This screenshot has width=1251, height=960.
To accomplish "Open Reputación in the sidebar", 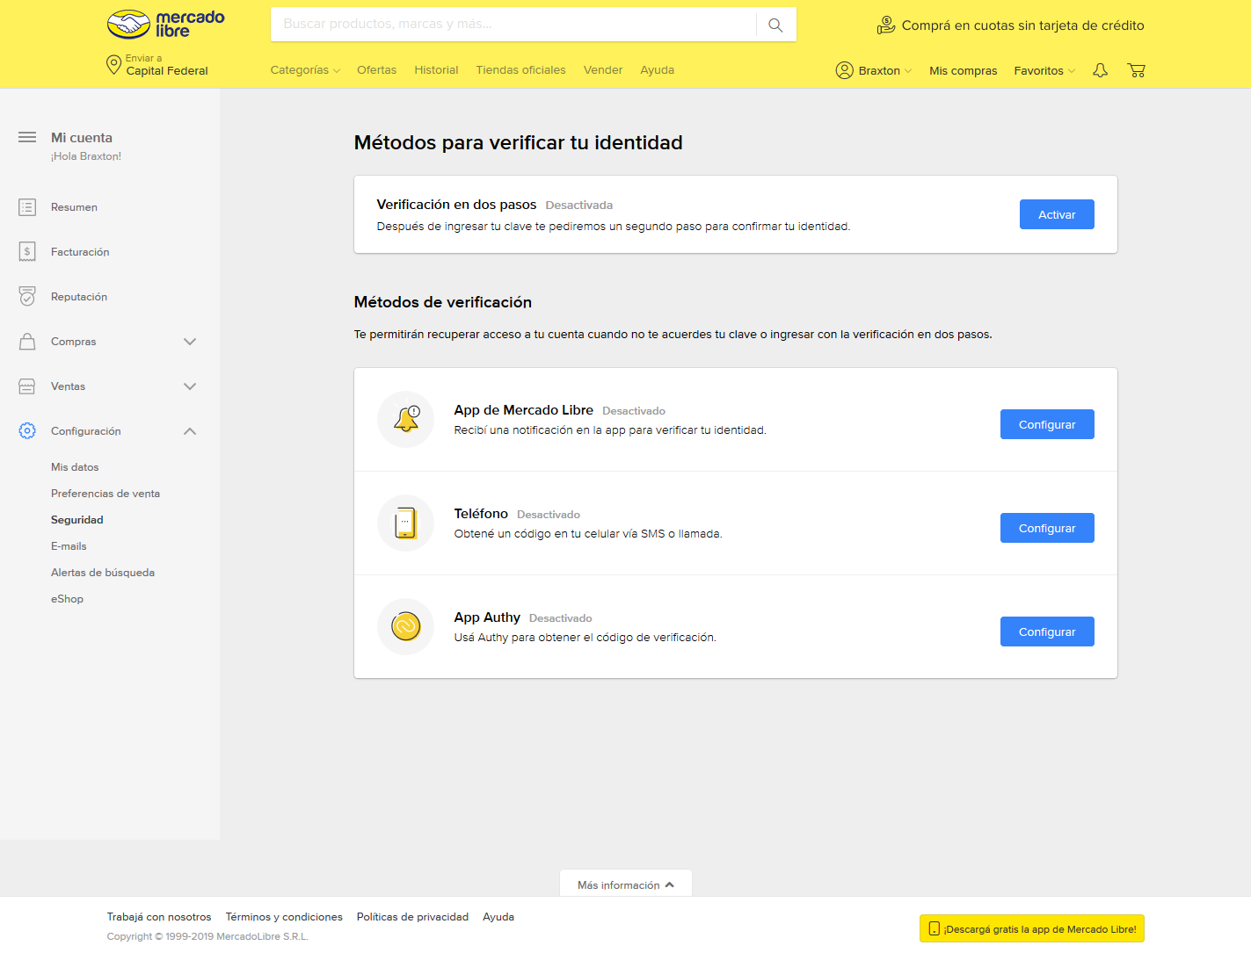I will pos(79,297).
